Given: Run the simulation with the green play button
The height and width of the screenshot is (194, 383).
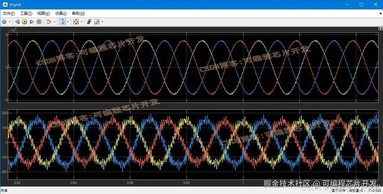Looking at the screenshot, I should [25, 22].
